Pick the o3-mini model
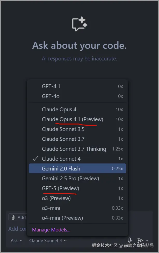 51,208
